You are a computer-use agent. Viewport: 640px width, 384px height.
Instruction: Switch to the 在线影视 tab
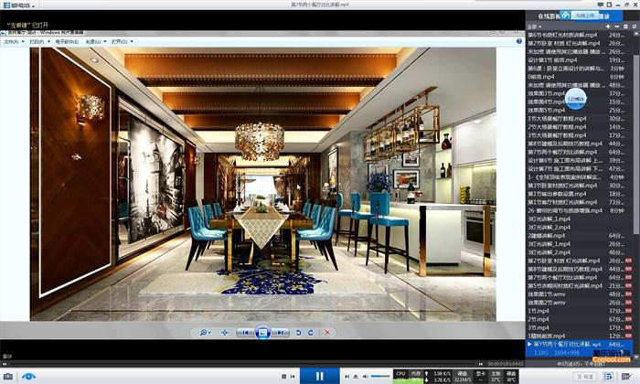(549, 16)
